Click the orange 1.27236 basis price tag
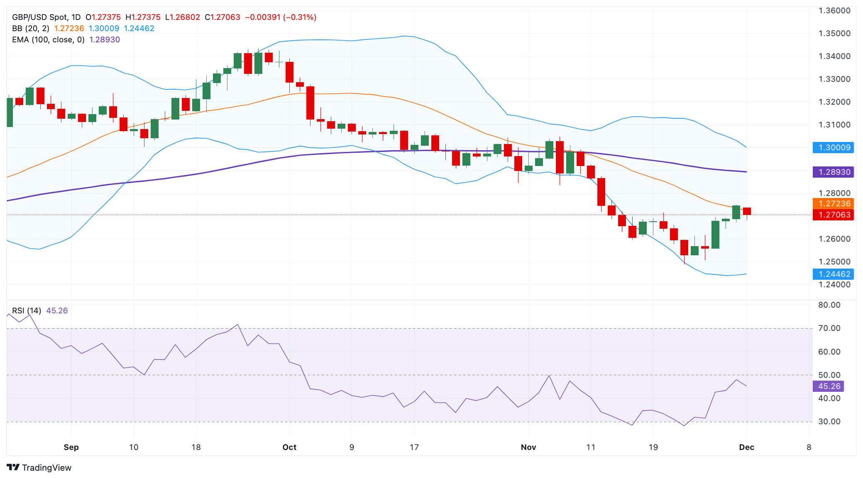The width and height of the screenshot is (863, 479). click(x=833, y=203)
